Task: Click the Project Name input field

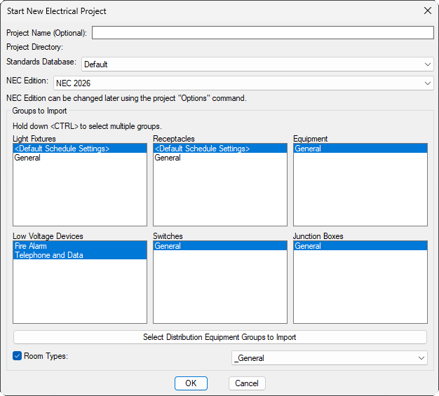Action: [x=262, y=33]
